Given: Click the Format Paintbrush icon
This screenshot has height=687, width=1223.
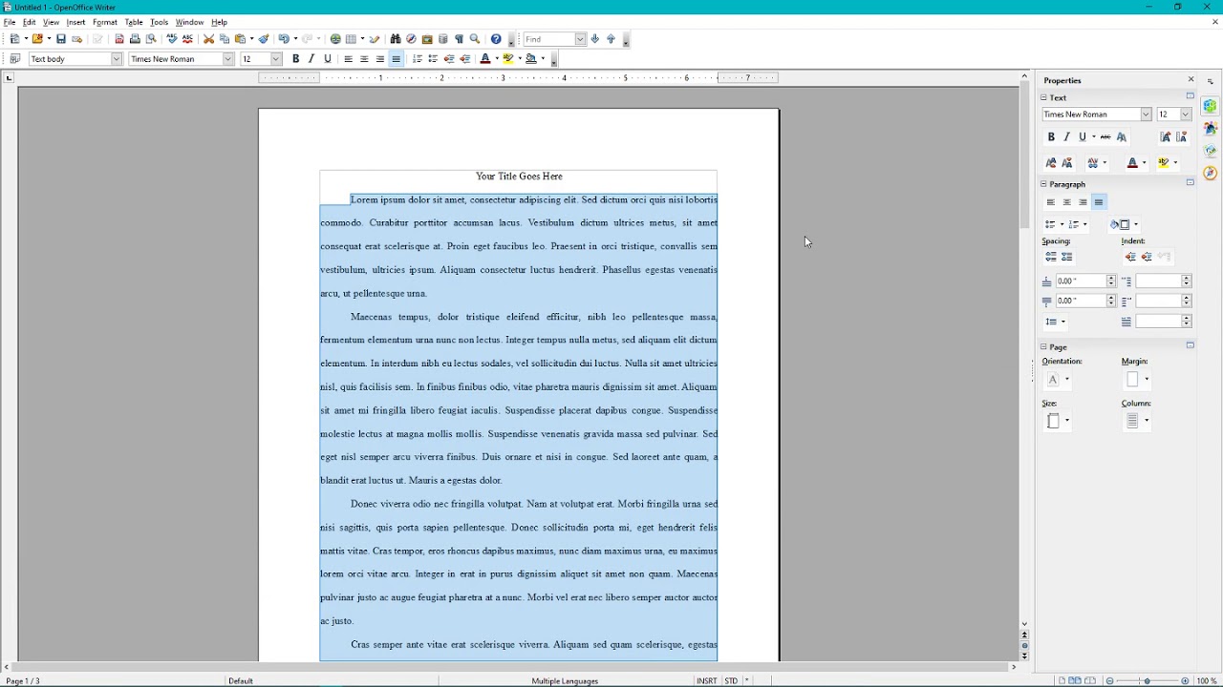Looking at the screenshot, I should [263, 39].
